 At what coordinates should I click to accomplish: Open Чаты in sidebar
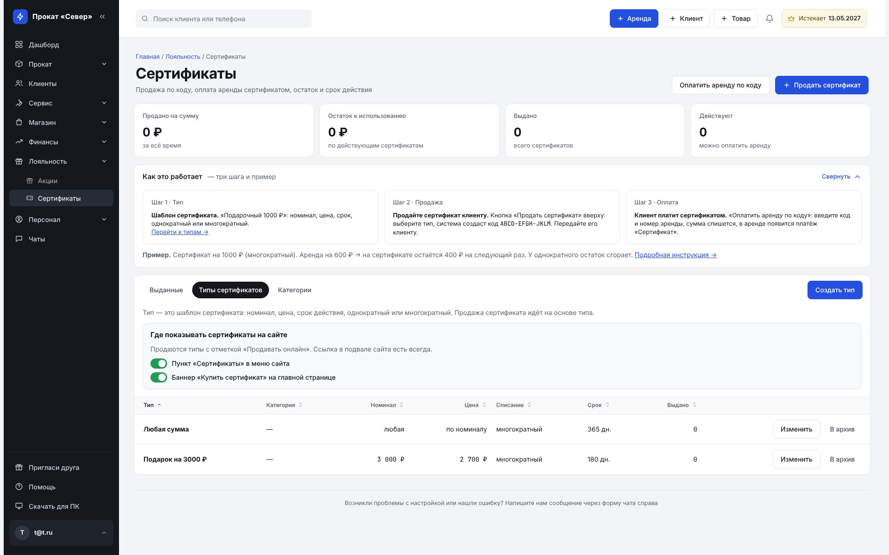point(61,239)
